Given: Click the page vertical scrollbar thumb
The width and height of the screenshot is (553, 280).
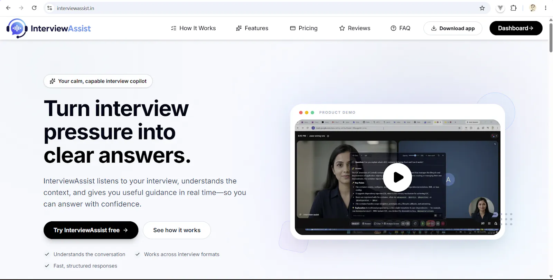Looking at the screenshot, I should point(551,37).
